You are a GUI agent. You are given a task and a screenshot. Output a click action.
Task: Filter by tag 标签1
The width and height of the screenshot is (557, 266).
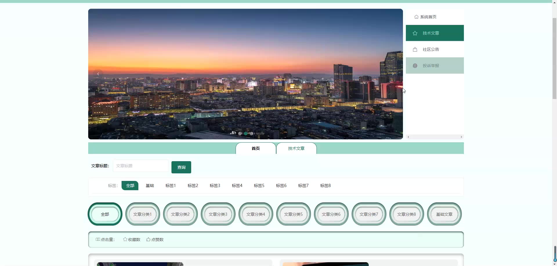171,186
